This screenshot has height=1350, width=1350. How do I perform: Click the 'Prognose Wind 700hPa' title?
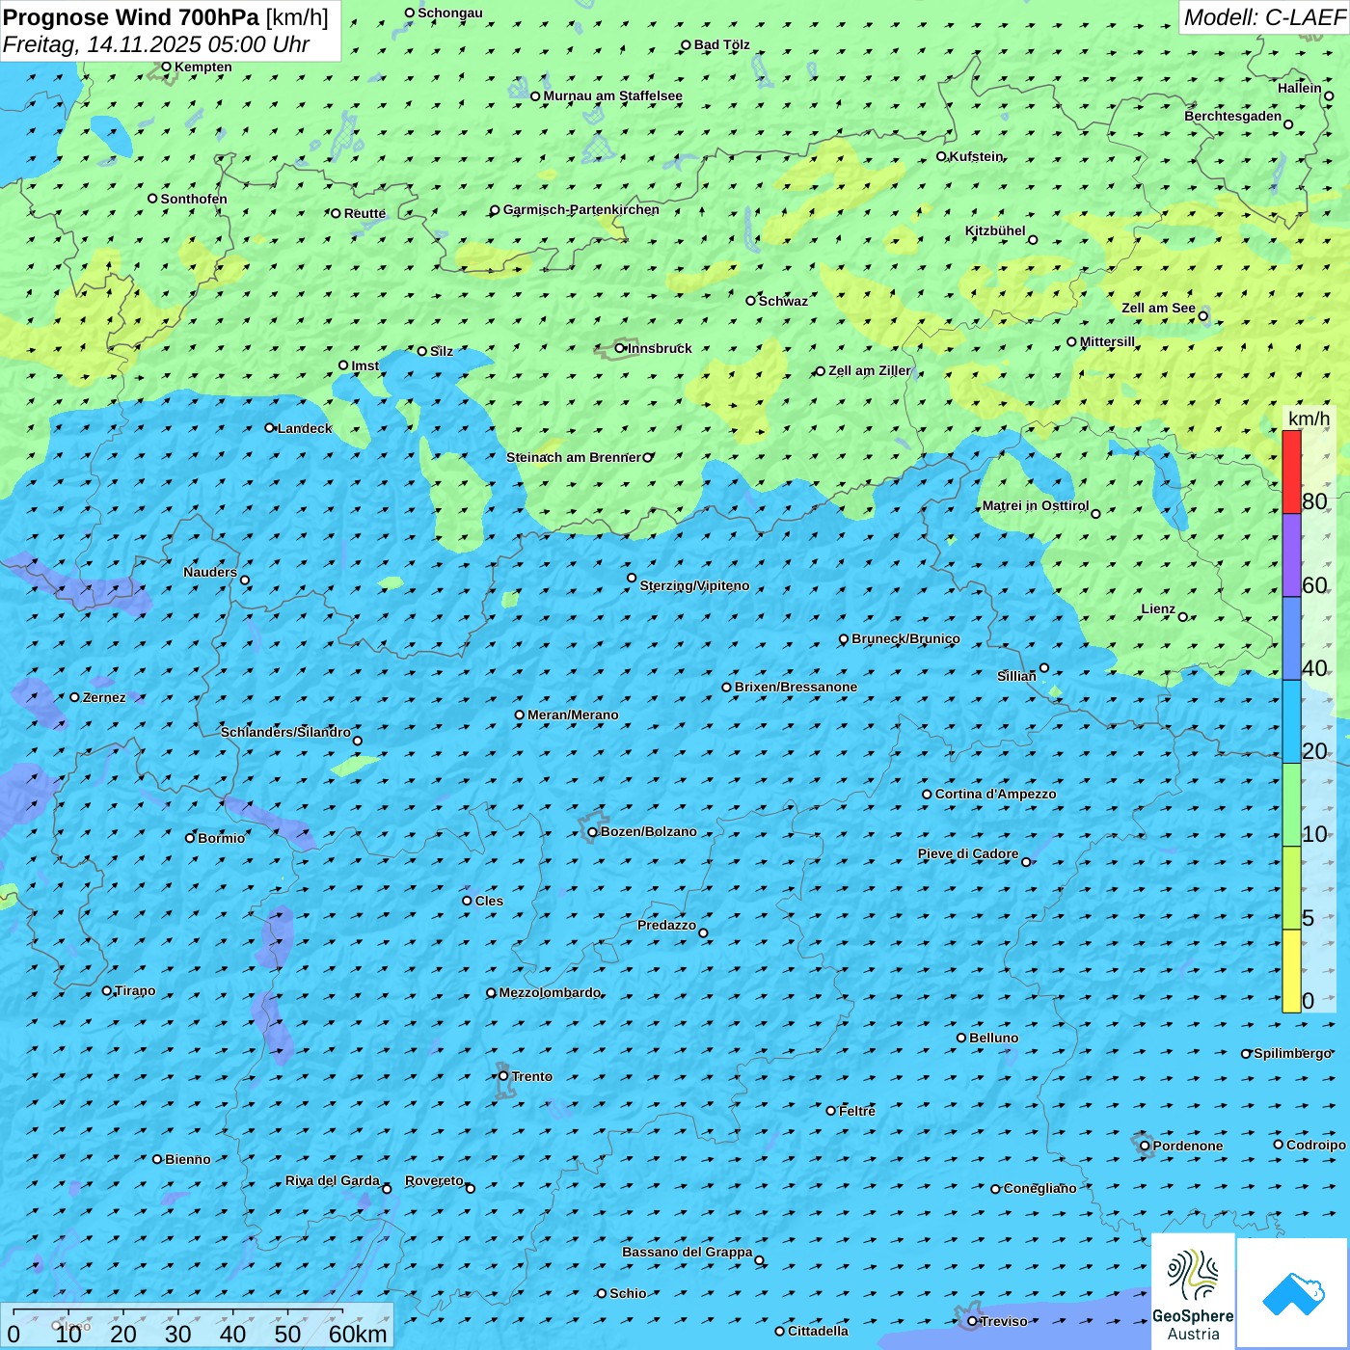131,17
